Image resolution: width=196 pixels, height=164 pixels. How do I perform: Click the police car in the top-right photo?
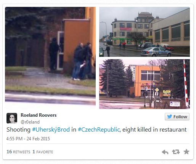[156, 52]
